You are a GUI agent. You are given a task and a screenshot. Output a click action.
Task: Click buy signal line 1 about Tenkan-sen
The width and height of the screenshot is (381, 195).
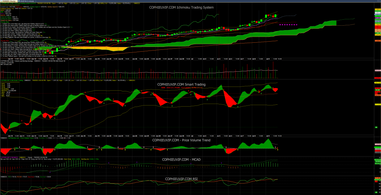pyautogui.click(x=24, y=24)
